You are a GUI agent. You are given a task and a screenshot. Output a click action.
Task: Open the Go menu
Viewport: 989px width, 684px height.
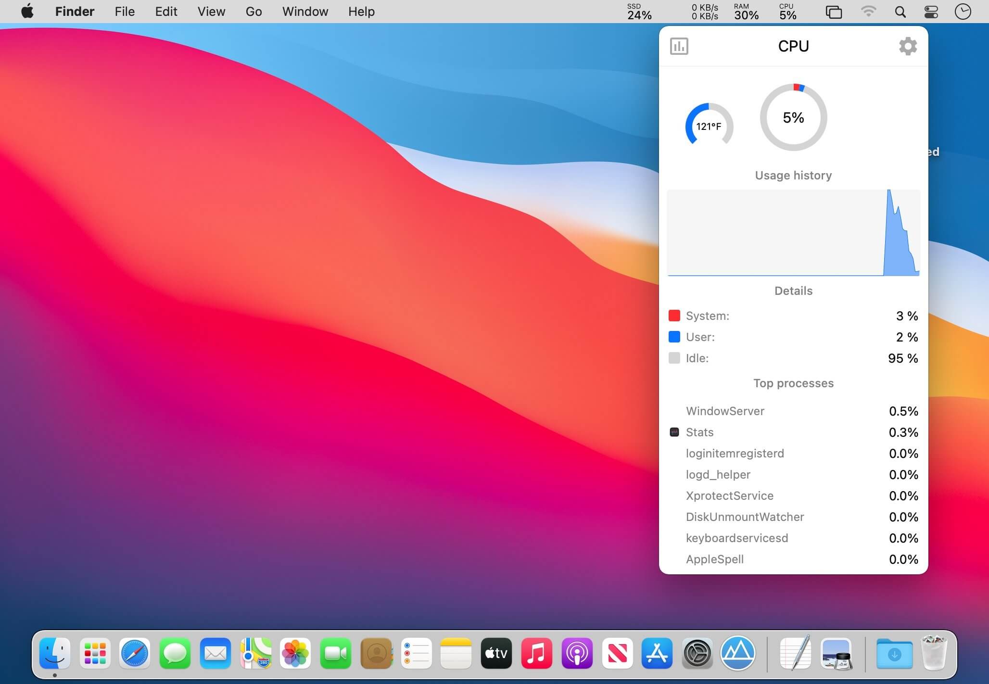coord(254,12)
